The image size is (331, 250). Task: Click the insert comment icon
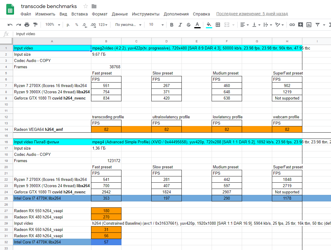pos(300,25)
